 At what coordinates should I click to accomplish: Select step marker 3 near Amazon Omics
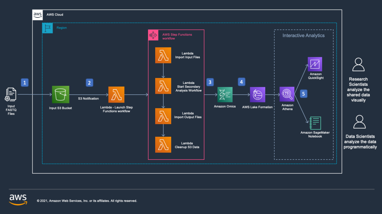click(210, 82)
